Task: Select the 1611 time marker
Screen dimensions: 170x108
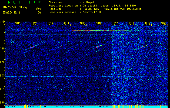Action: click(18, 23)
